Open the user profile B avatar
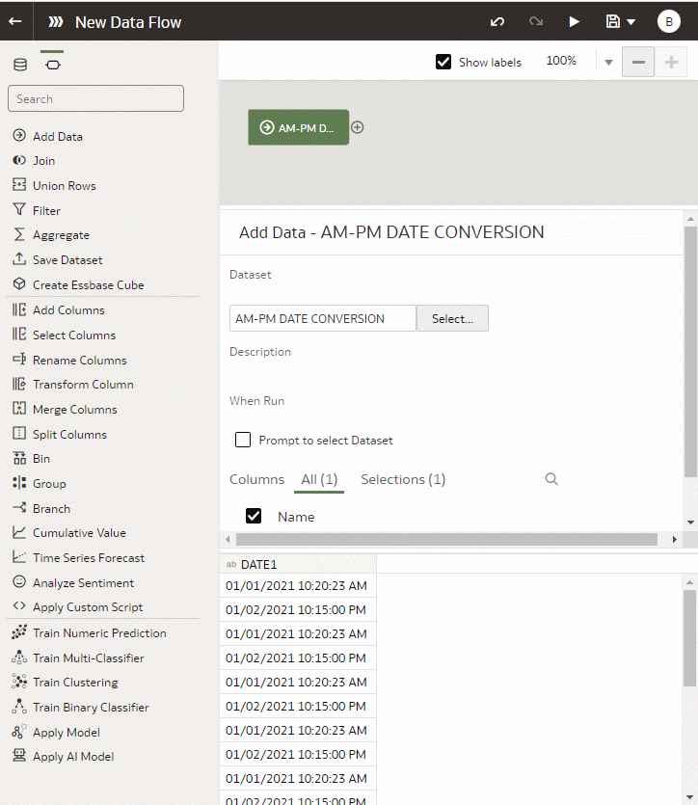The height and width of the screenshot is (805, 698). (x=669, y=21)
